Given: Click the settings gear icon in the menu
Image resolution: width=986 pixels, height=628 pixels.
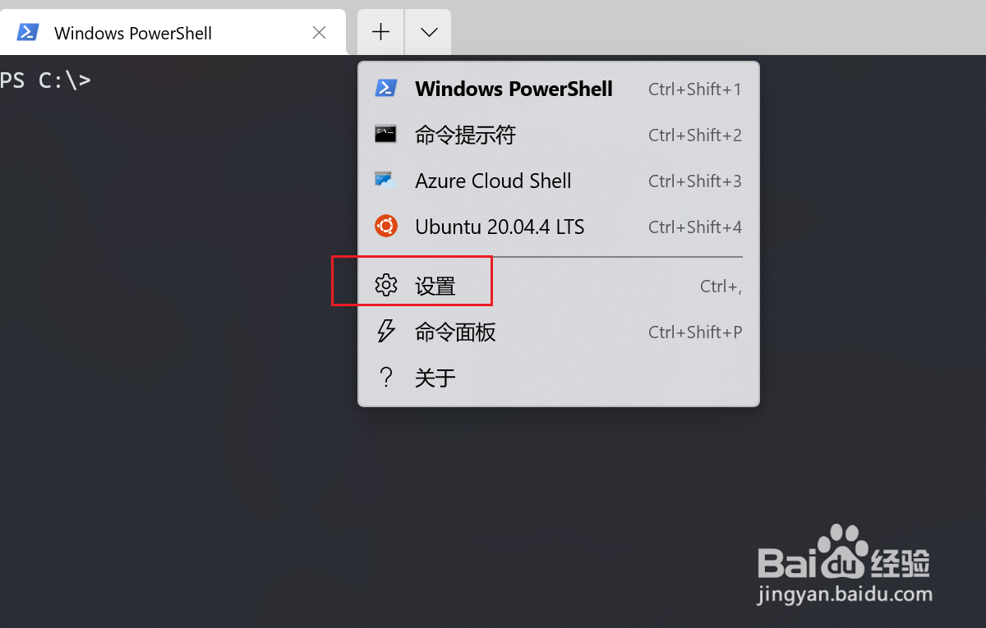Looking at the screenshot, I should (x=386, y=286).
